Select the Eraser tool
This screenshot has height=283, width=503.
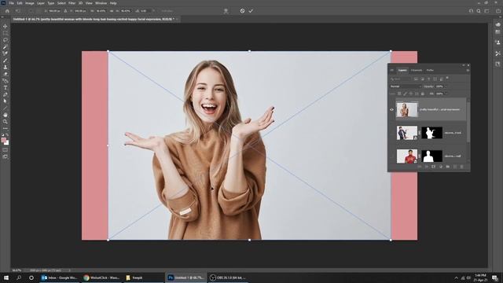[6, 74]
